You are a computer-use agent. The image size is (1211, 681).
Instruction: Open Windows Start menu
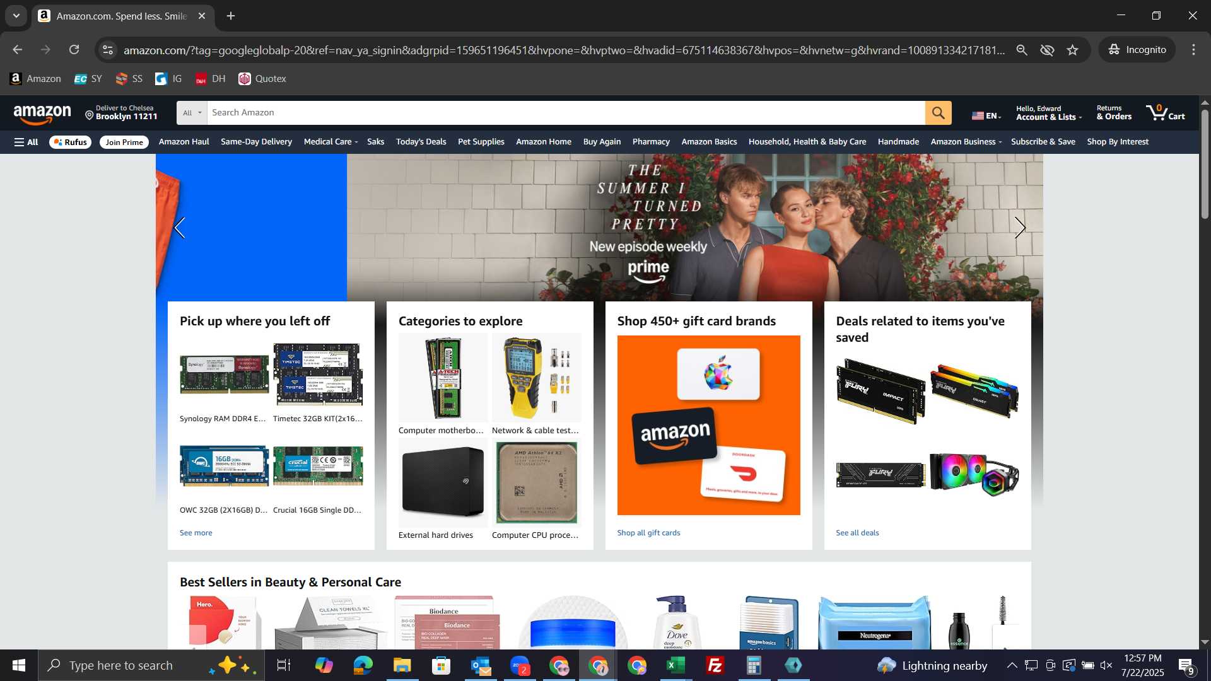tap(19, 665)
